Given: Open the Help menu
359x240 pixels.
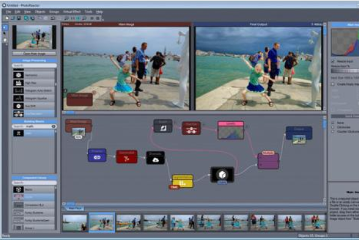Looking at the screenshot, I should coord(99,11).
